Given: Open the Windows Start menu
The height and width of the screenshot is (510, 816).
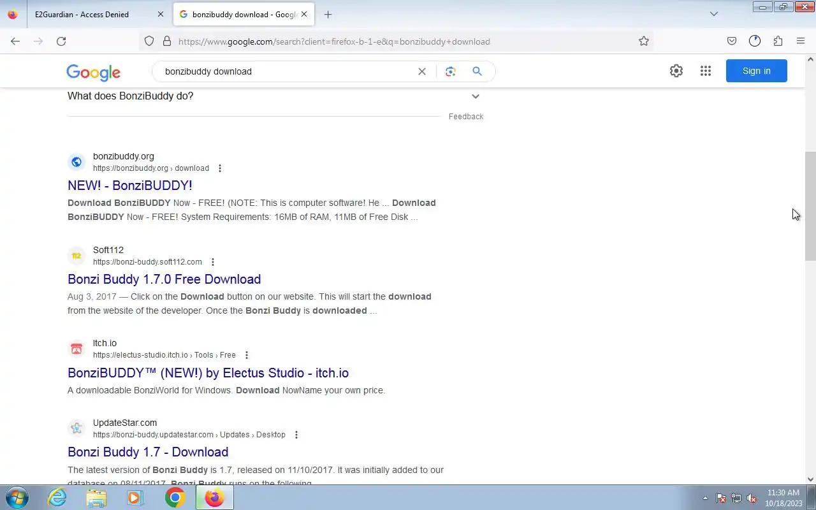Looking at the screenshot, I should click(17, 497).
